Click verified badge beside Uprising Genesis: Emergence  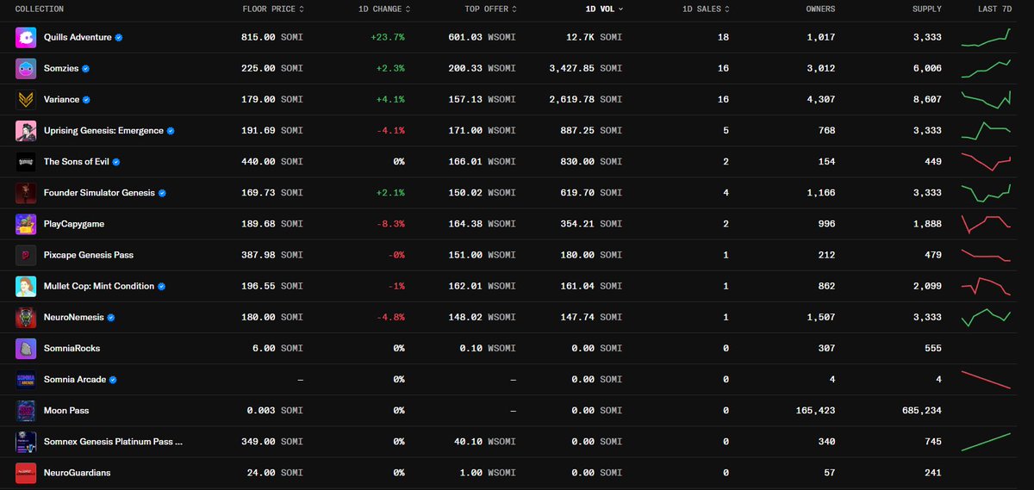coord(171,131)
